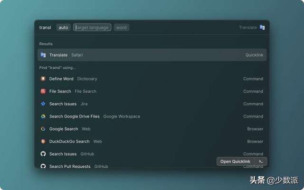Click the Translate label in the search bar

click(248, 27)
